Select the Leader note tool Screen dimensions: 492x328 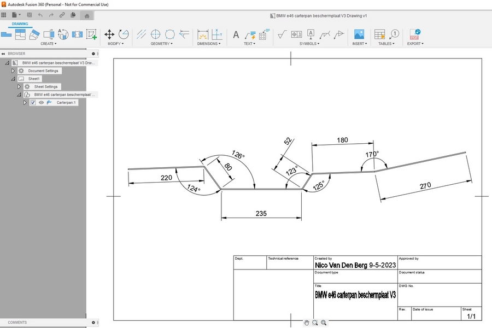click(250, 34)
